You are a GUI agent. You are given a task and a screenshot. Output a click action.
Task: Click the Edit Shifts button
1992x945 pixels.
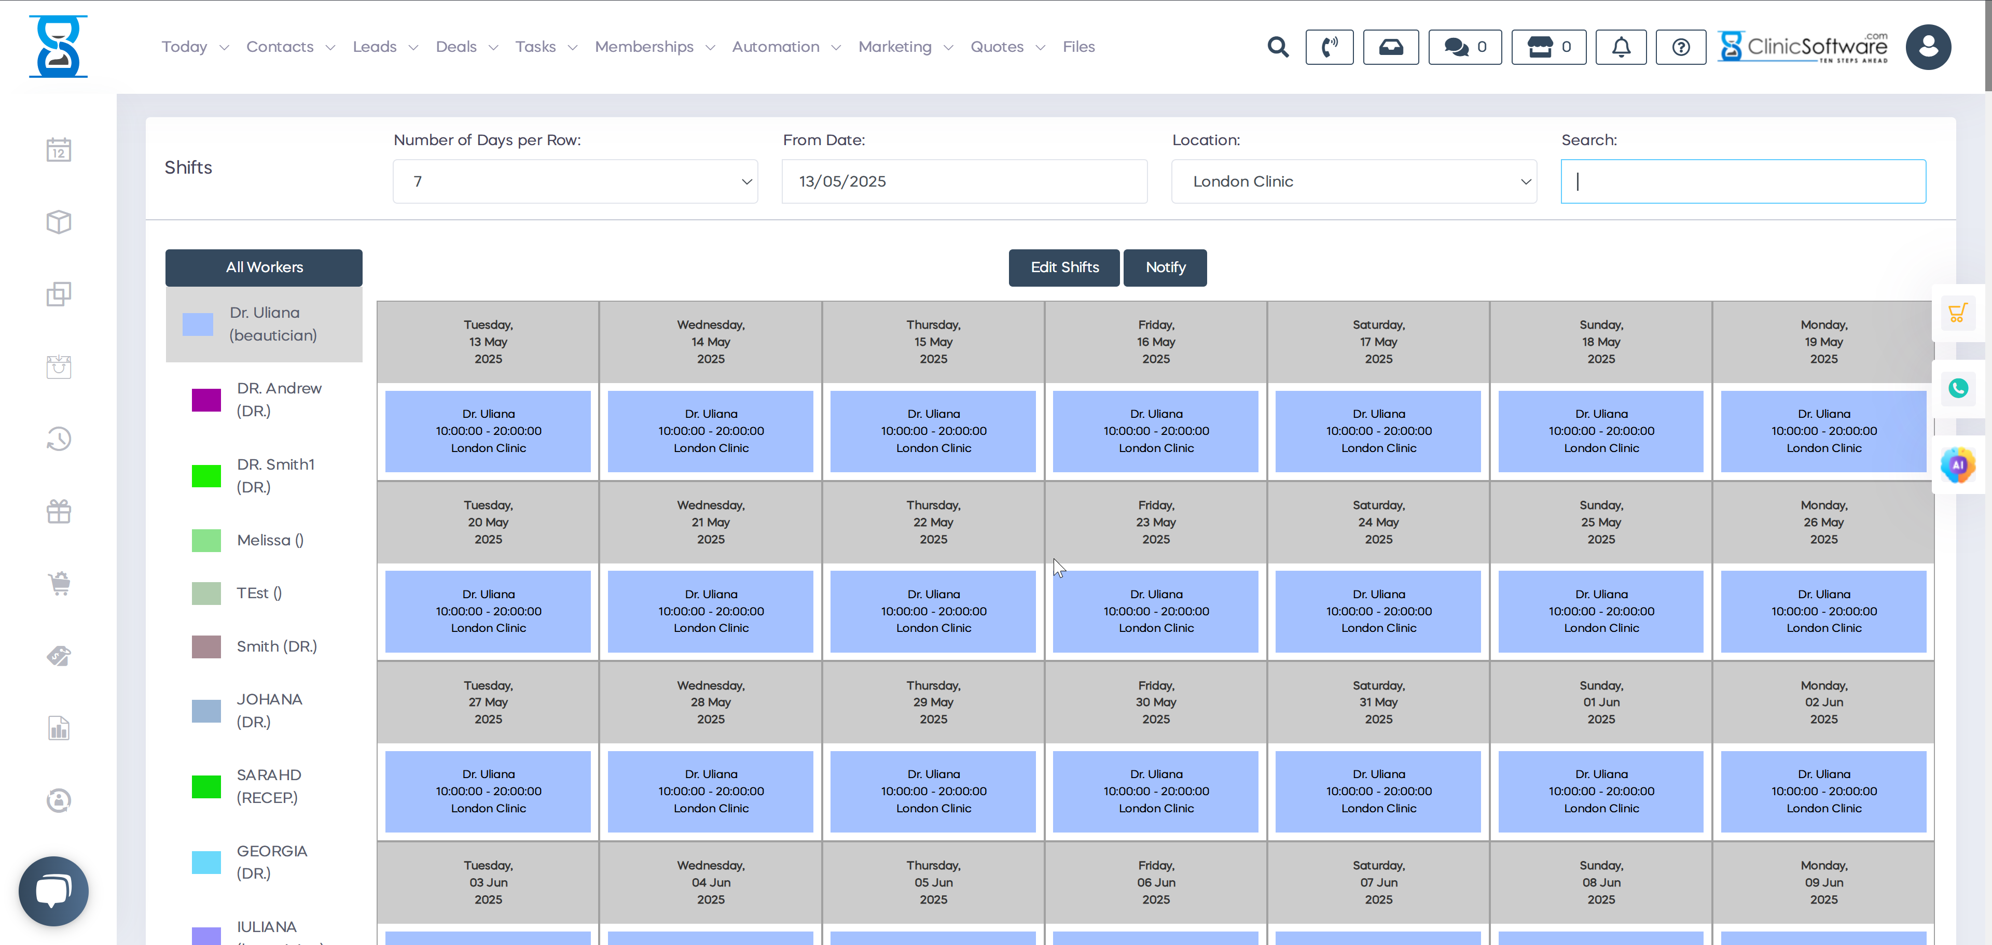pos(1063,267)
